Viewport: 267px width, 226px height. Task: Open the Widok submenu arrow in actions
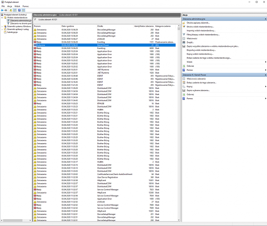point(266,62)
